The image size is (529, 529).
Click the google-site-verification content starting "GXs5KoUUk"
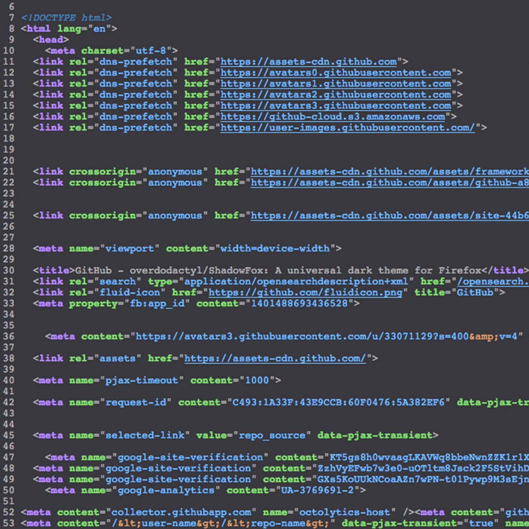pos(423,479)
